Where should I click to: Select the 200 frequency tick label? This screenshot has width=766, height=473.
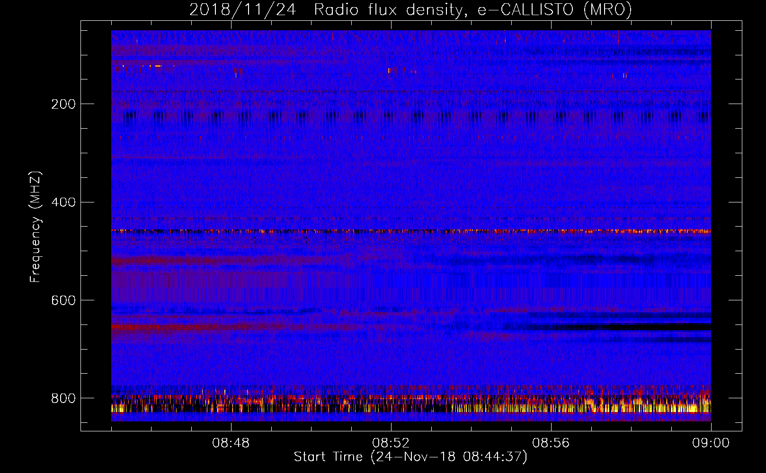coord(63,104)
